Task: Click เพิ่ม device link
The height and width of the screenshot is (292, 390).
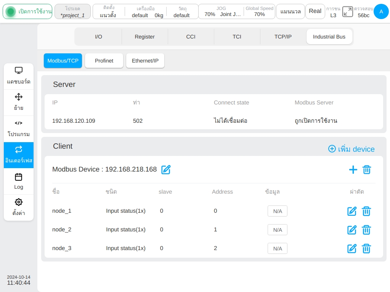Action: (x=351, y=149)
